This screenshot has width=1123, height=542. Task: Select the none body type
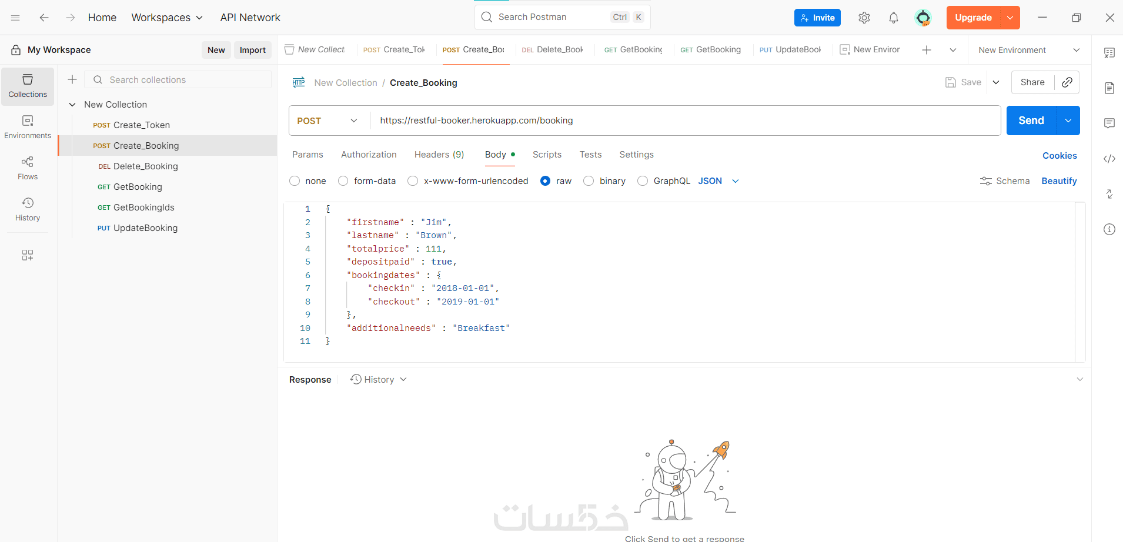click(x=295, y=181)
